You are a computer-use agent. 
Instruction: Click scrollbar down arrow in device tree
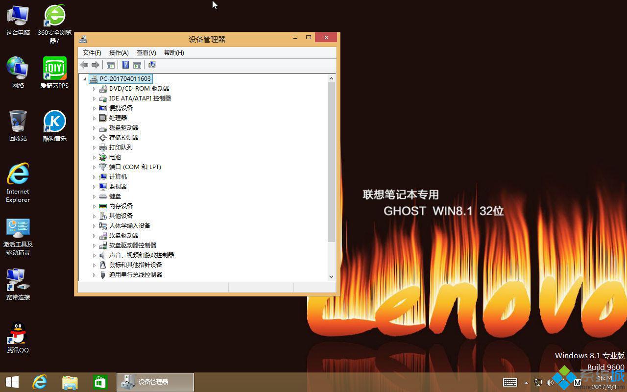coord(331,276)
